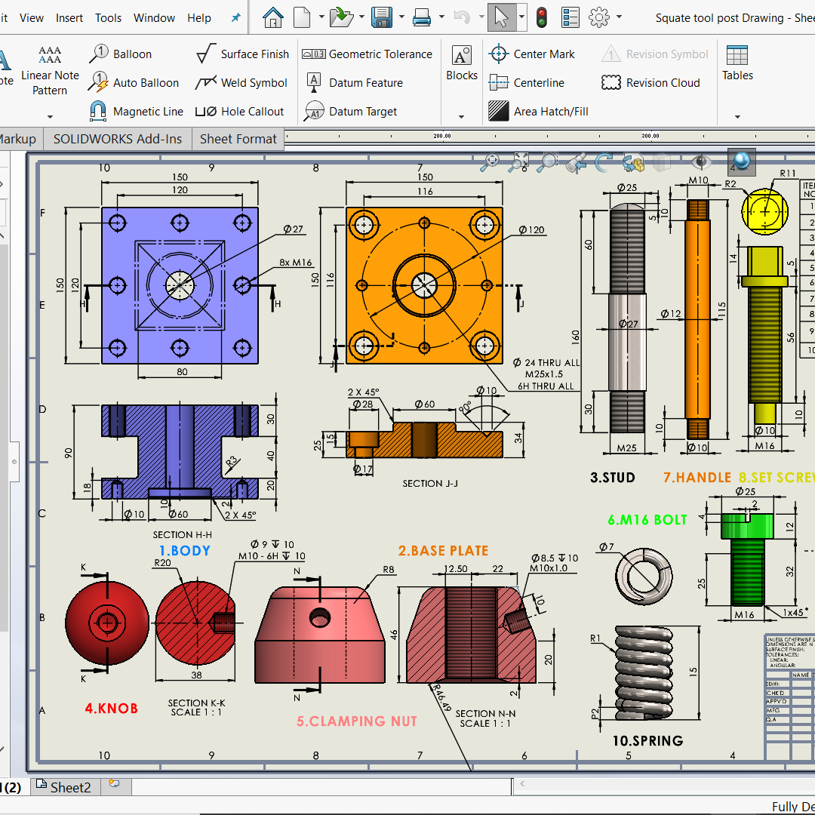Click Zoom to Fit icon

(490, 161)
